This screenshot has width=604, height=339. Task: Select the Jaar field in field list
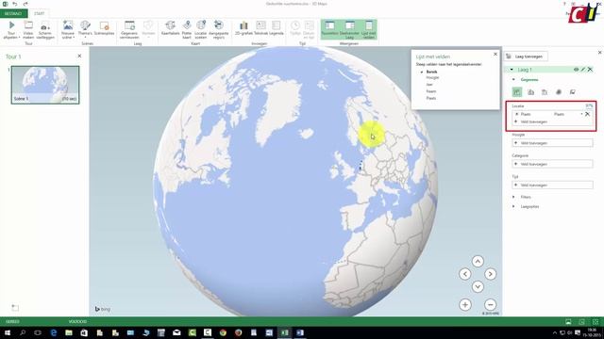click(429, 85)
